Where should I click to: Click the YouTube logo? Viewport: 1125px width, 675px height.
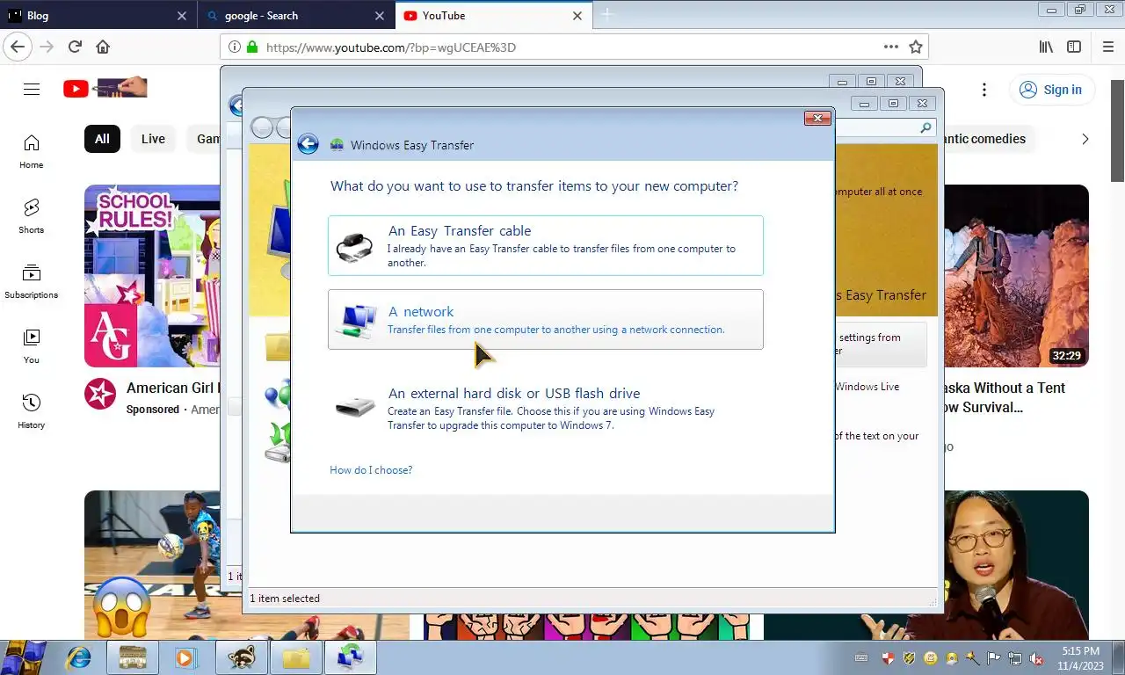105,88
